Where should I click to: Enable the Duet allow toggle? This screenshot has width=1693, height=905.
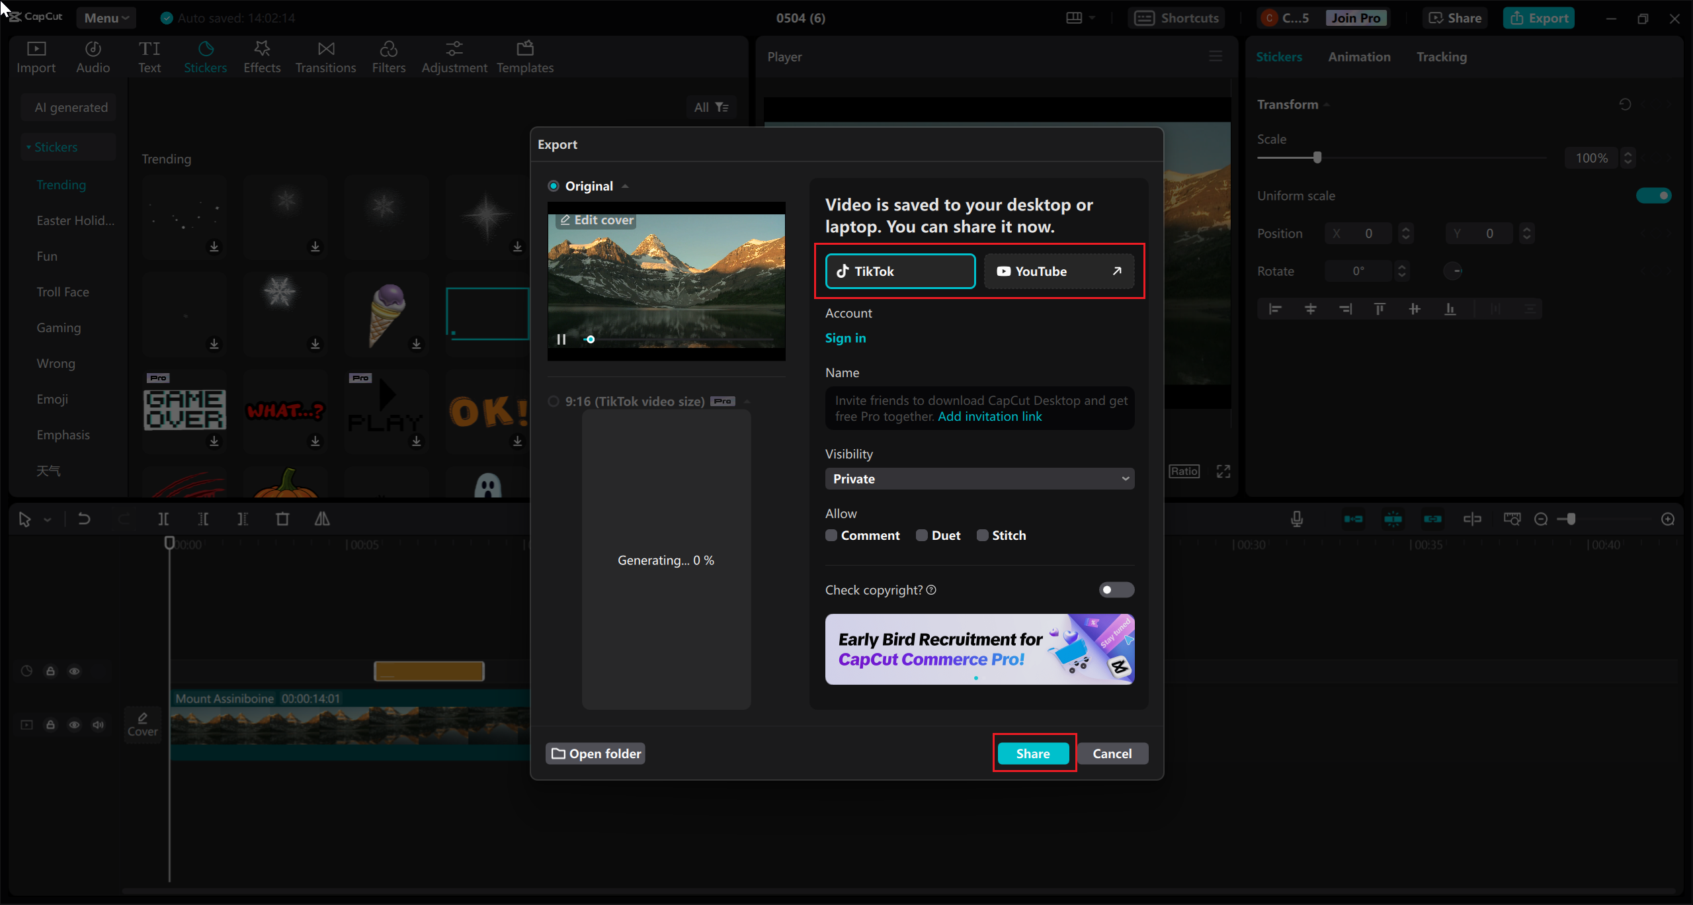921,535
